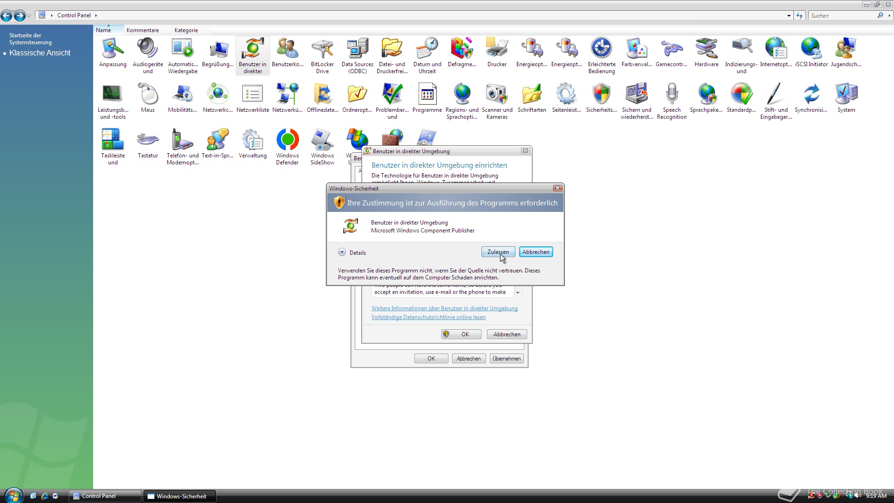
Task: Open Datum und Uhrzeit icon
Action: coord(427,55)
